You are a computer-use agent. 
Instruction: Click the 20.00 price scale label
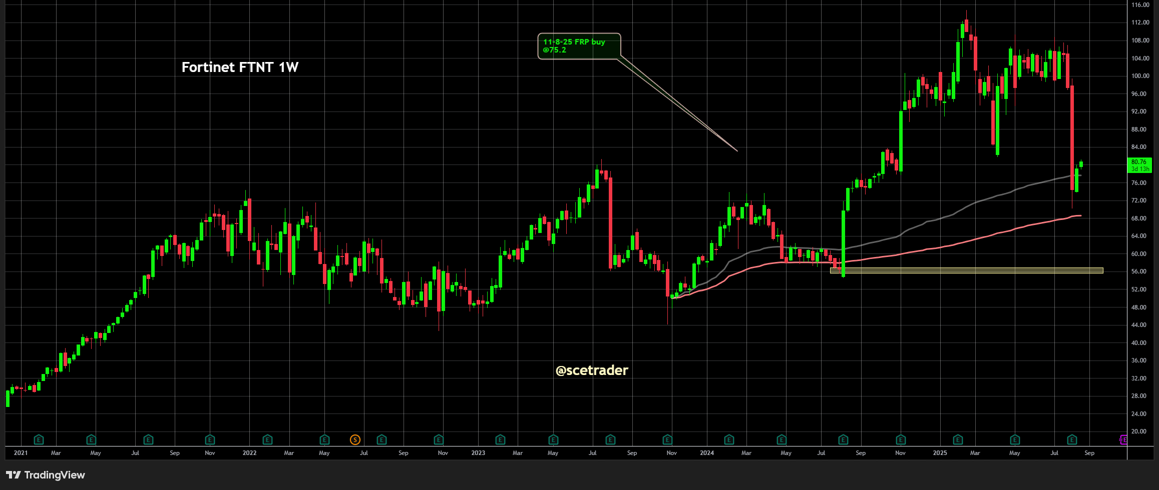point(1139,431)
